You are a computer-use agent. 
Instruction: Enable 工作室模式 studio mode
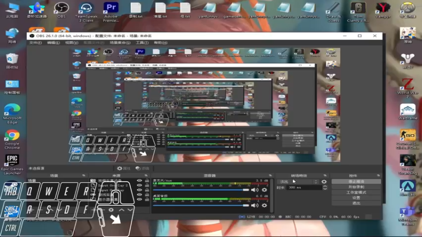coord(356,192)
